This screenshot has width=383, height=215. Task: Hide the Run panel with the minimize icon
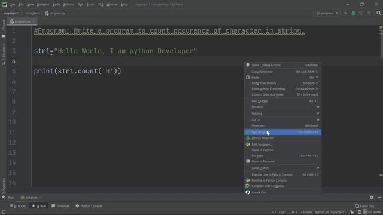[x=379, y=198]
